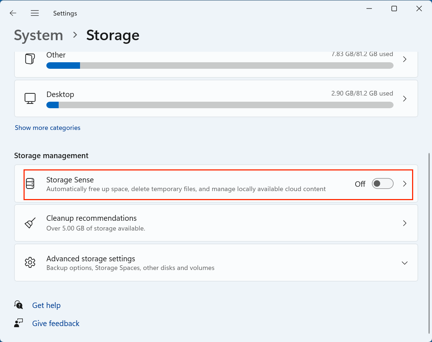Screen dimensions: 432x342
Task: Click the Give feedback person icon
Action: coord(18,322)
